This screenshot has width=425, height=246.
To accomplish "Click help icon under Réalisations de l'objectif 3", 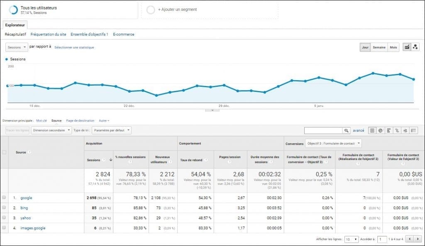I will click(358, 164).
